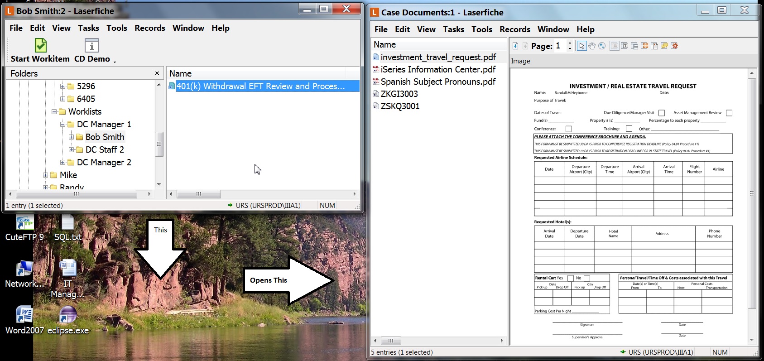Select the pointer arrow tool
764x361 pixels.
coord(582,46)
